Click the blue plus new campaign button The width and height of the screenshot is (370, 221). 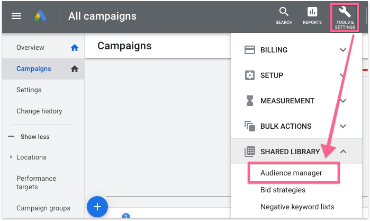click(97, 206)
